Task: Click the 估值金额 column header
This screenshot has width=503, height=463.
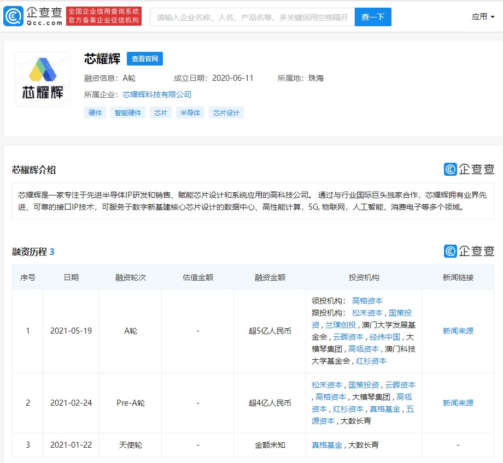Action: pyautogui.click(x=197, y=277)
